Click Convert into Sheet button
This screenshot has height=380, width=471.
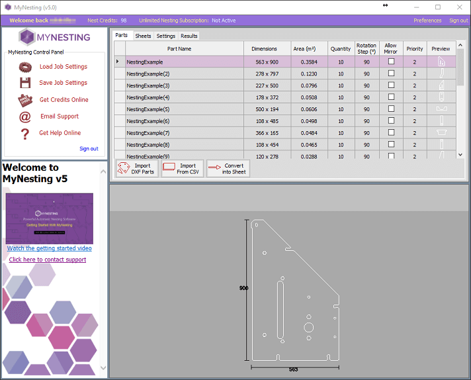[228, 169]
